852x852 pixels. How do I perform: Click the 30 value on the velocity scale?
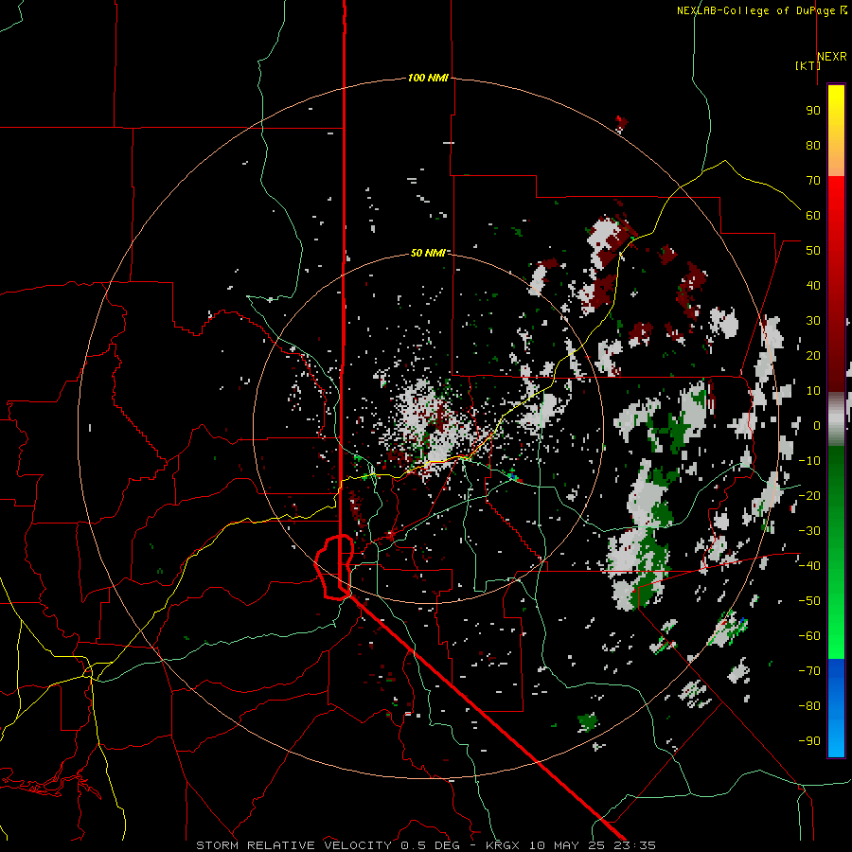(813, 321)
